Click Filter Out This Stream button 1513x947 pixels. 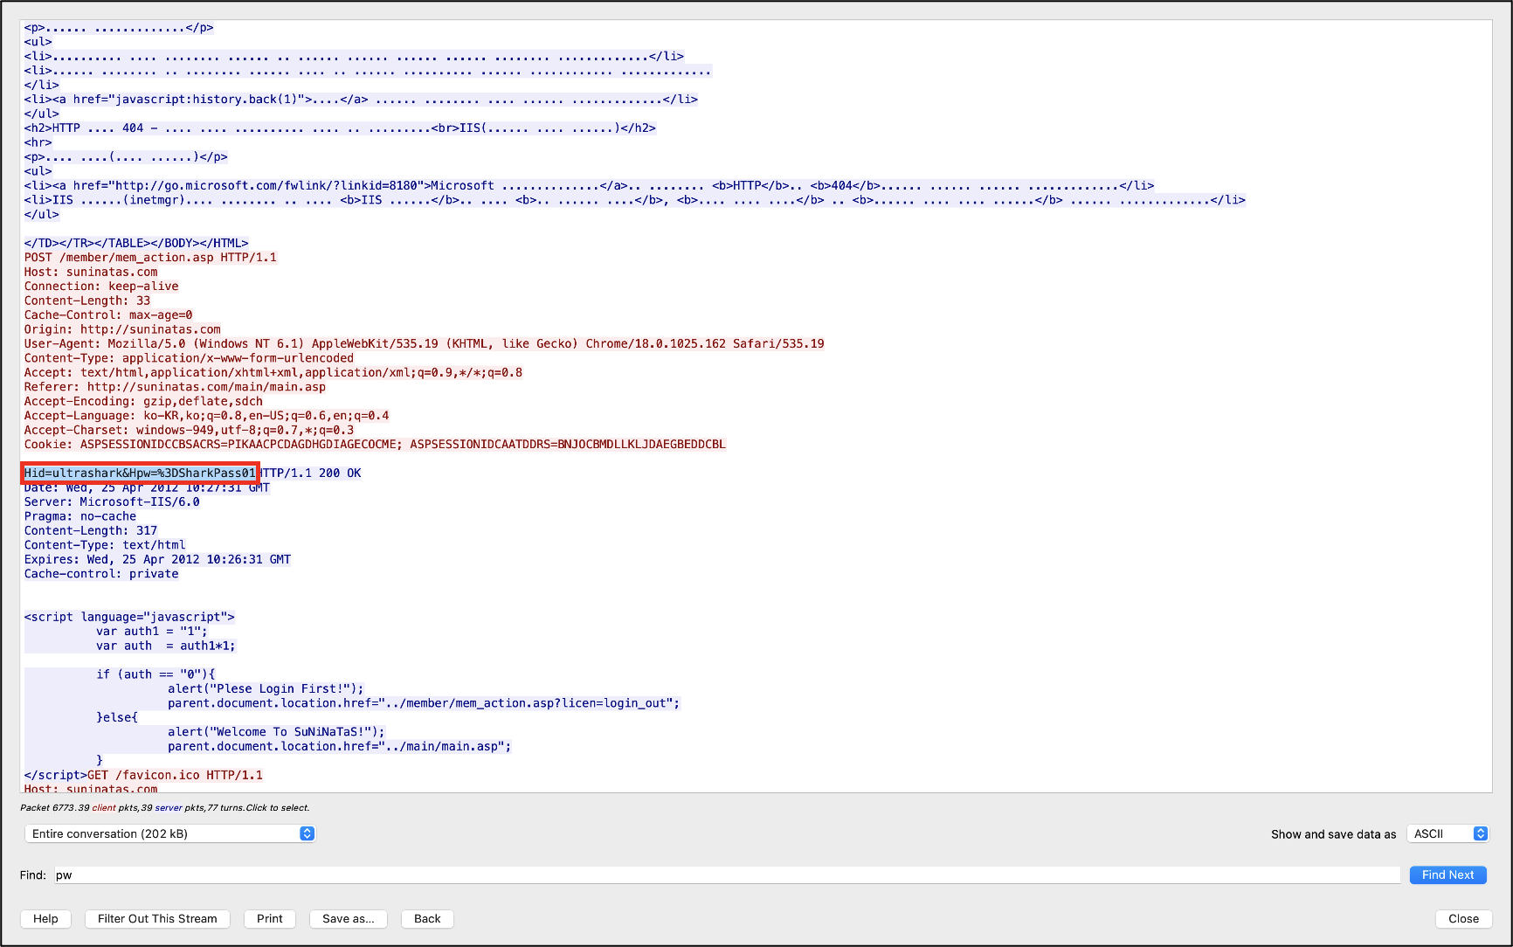(157, 918)
